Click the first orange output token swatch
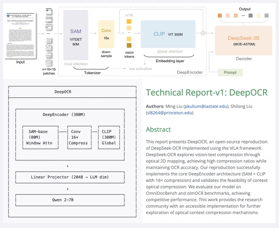 220,16
